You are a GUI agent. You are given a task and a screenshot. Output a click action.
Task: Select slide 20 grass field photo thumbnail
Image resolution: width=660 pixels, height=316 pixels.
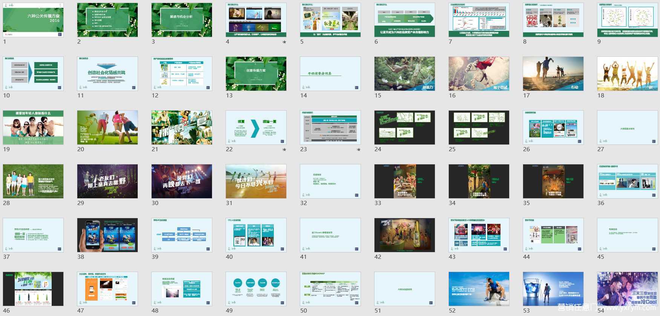107,128
